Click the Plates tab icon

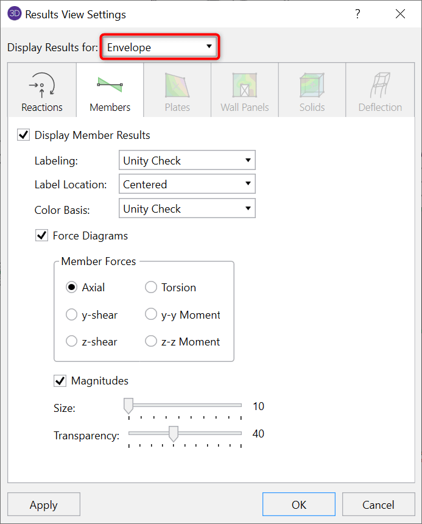point(177,85)
